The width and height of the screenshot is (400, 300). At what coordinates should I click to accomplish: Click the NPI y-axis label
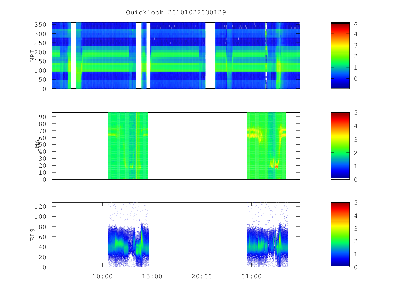pos(33,56)
